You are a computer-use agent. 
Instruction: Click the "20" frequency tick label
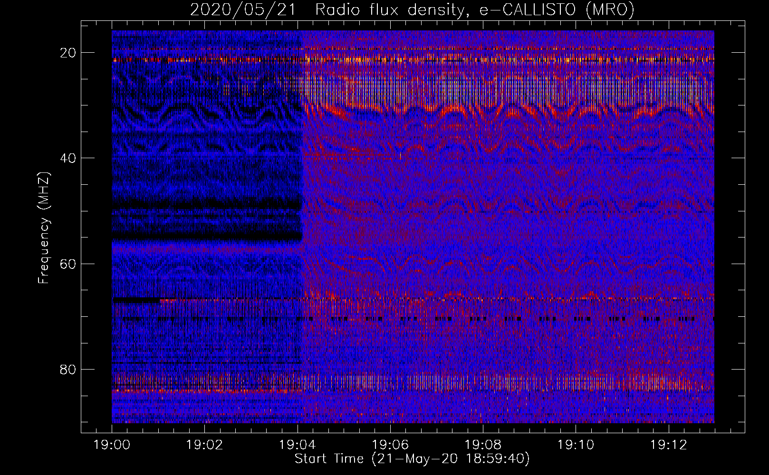(x=68, y=53)
